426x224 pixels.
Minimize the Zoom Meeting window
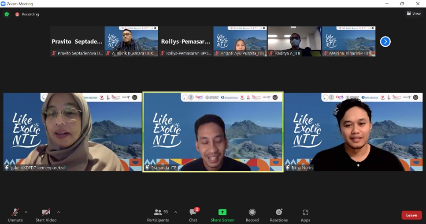(387, 4)
